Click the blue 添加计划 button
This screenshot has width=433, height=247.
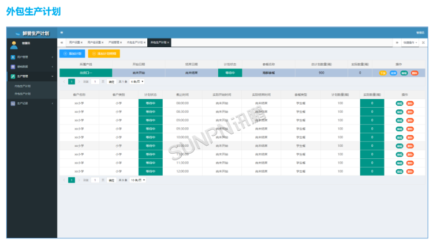(72, 54)
